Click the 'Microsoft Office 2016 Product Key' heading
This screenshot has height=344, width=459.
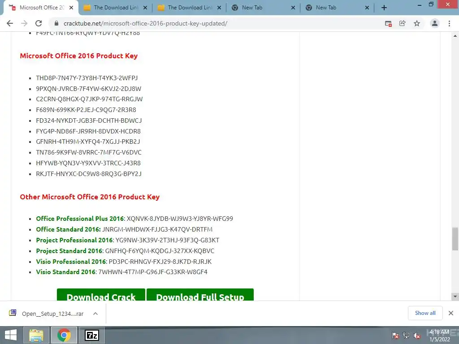[x=79, y=56]
